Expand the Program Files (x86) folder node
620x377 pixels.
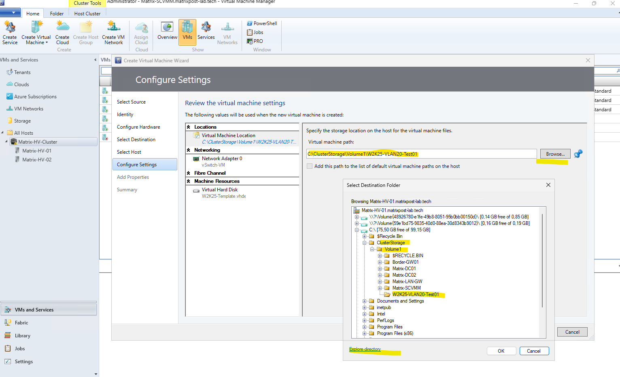pos(365,333)
